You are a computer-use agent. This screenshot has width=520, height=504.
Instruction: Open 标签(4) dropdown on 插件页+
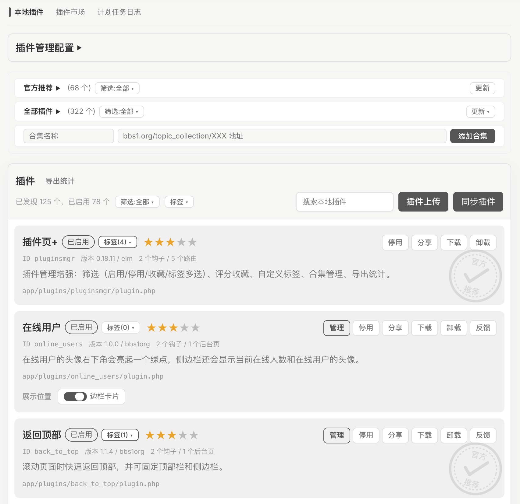point(118,242)
